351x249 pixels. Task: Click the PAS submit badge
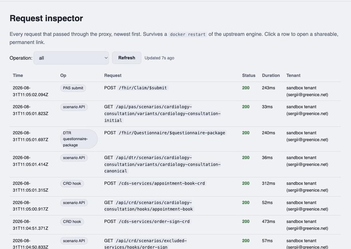[x=73, y=88]
